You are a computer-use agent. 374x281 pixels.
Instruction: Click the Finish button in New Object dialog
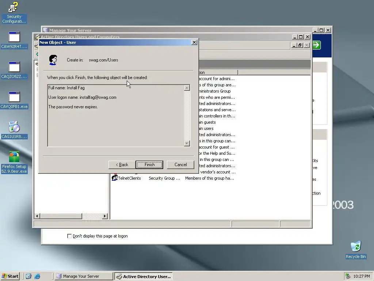coord(149,165)
